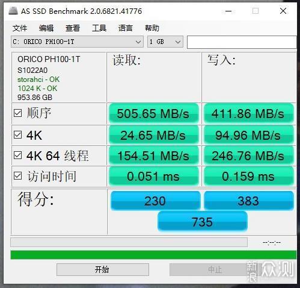Open the 帮助 help menu
Image resolution: width=300 pixels, height=288 pixels.
[152, 28]
